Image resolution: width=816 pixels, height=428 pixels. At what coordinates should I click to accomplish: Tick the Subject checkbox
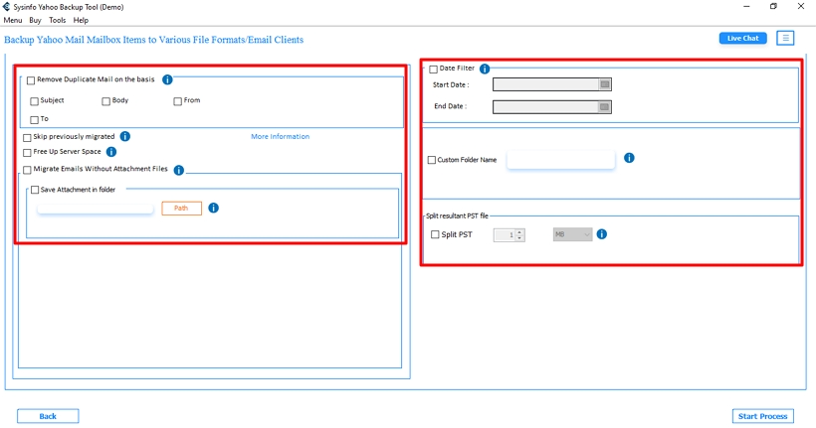coord(35,101)
